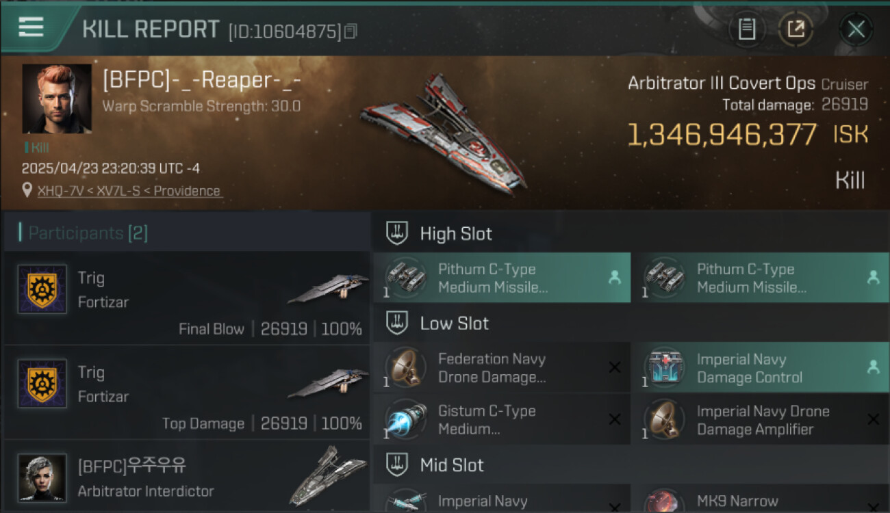
Task: Select the first Pithum C-Type Medium Missile module
Action: point(502,278)
